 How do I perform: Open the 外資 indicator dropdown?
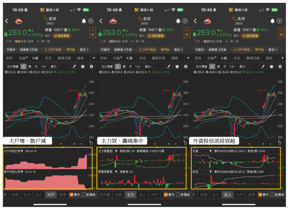(x=202, y=151)
